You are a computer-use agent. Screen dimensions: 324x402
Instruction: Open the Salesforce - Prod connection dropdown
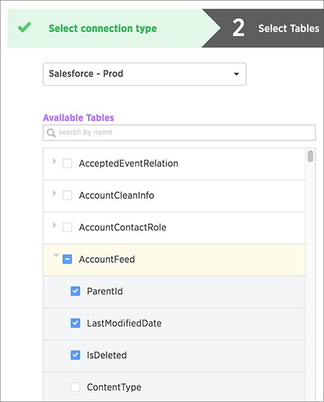145,74
